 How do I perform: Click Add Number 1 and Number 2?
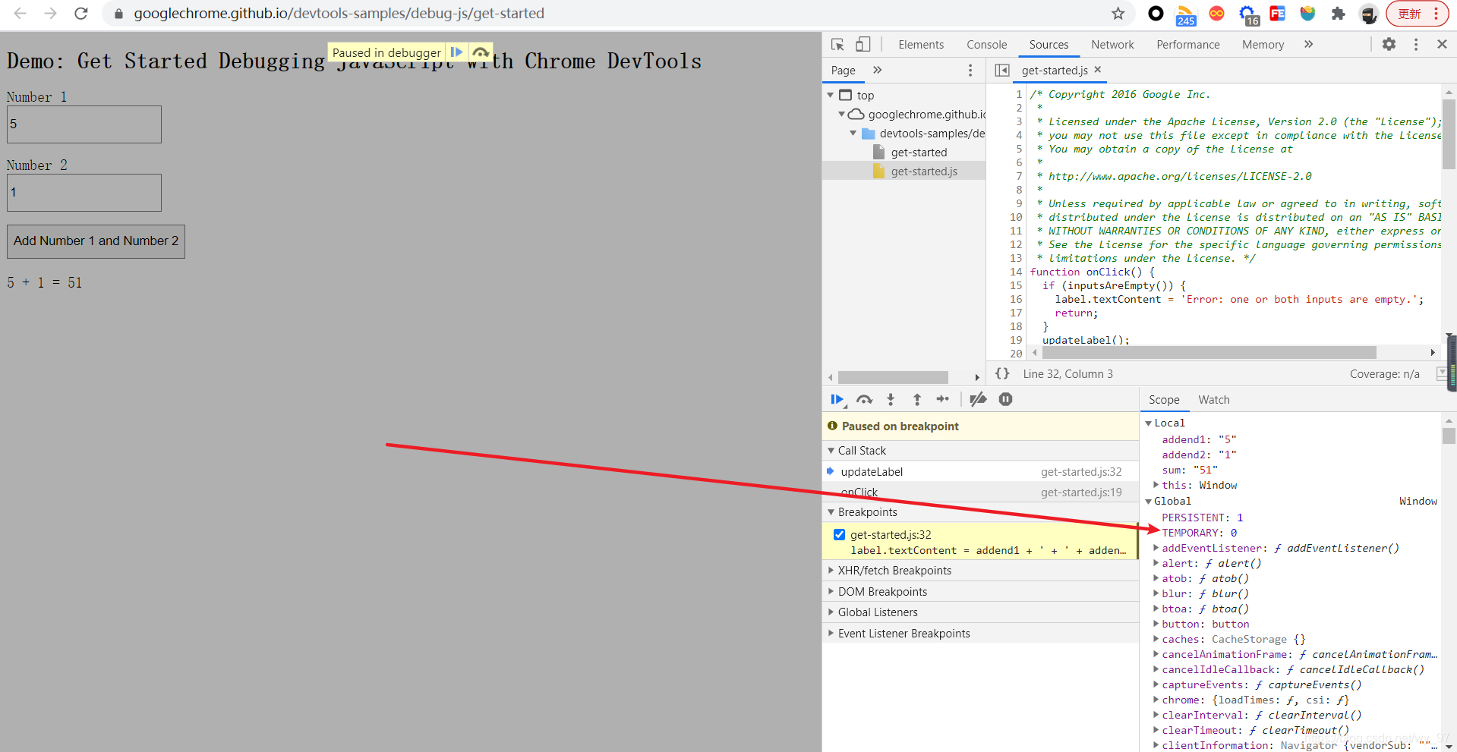[x=96, y=241]
